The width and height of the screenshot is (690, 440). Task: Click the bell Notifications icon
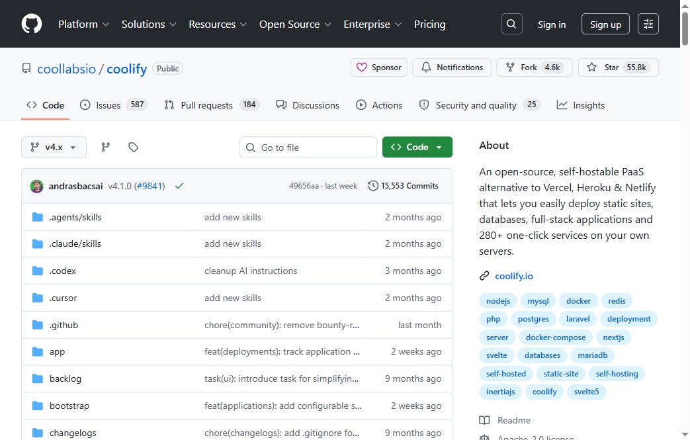(x=426, y=67)
